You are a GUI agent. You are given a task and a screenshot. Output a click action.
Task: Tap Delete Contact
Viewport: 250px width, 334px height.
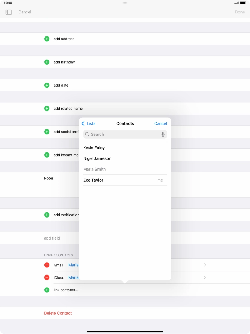58,313
